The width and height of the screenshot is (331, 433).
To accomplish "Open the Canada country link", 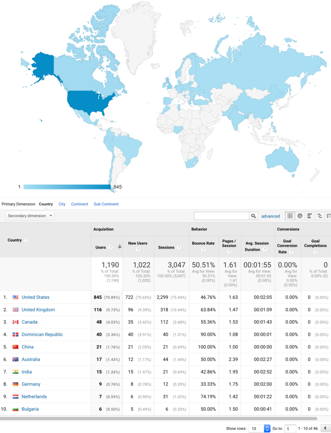I will tap(30, 322).
